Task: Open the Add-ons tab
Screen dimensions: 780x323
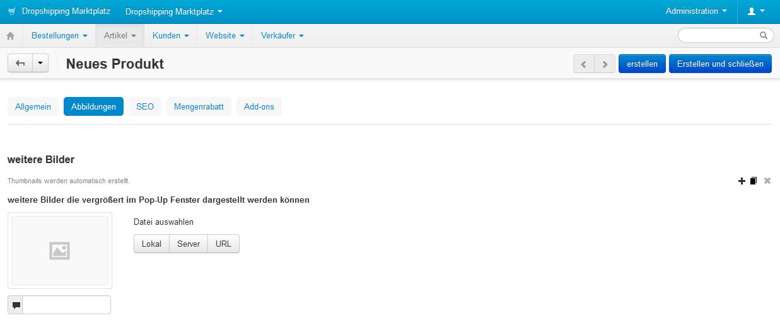Action: pyautogui.click(x=259, y=106)
